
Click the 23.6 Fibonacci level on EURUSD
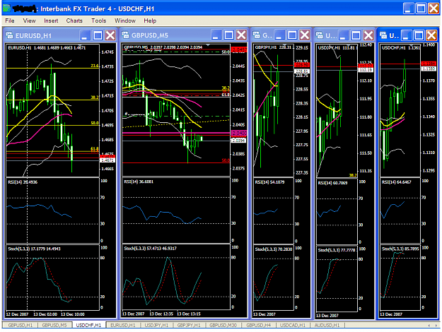click(95, 66)
